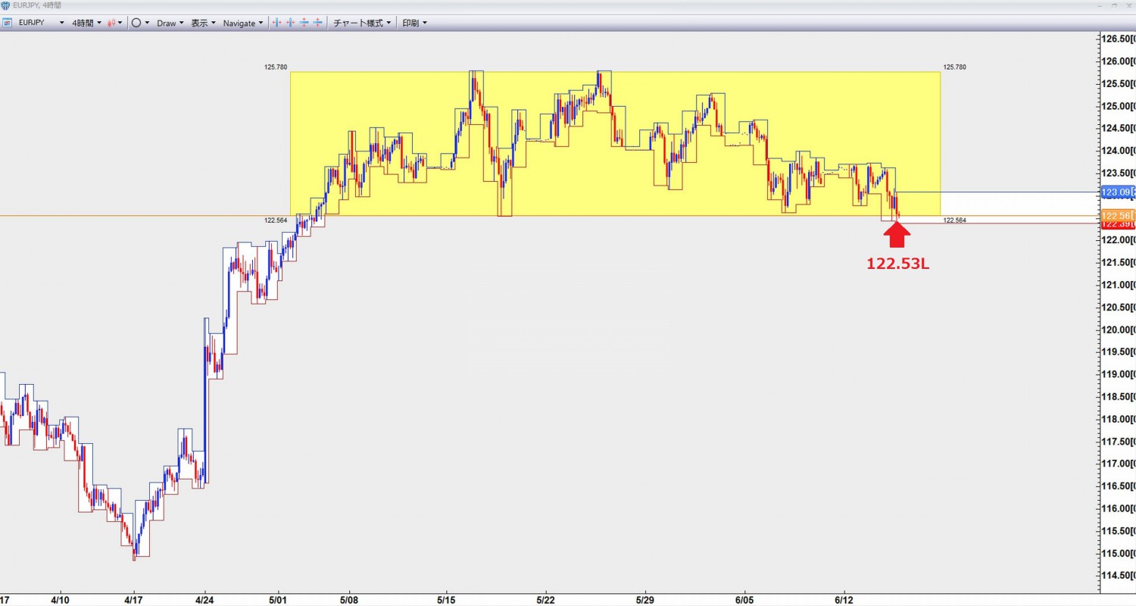Select the yellow range rectangle on the chart
The width and height of the screenshot is (1136, 606).
pos(615,144)
